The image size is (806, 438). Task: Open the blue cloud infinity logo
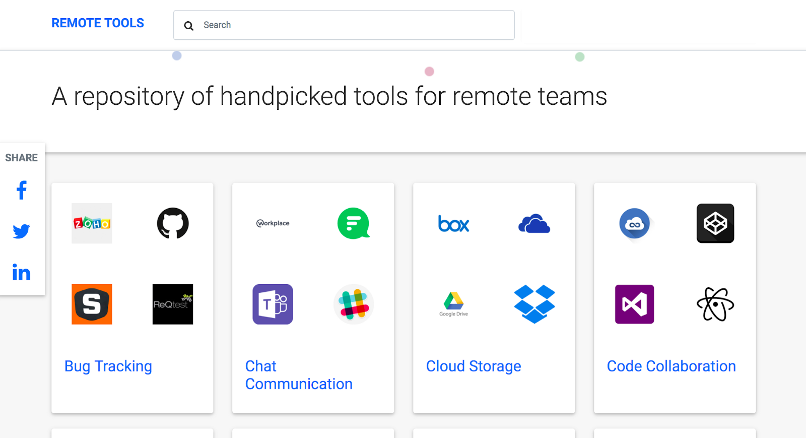[635, 224]
